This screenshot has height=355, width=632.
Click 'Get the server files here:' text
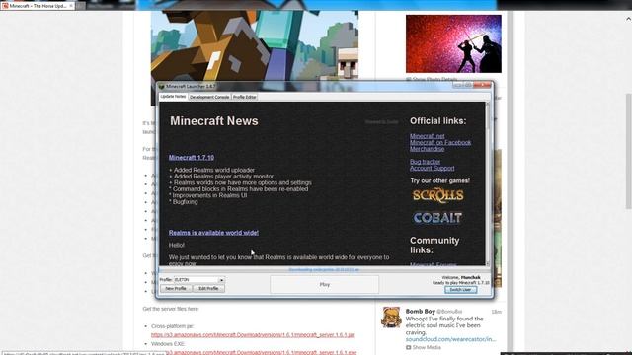coord(171,309)
